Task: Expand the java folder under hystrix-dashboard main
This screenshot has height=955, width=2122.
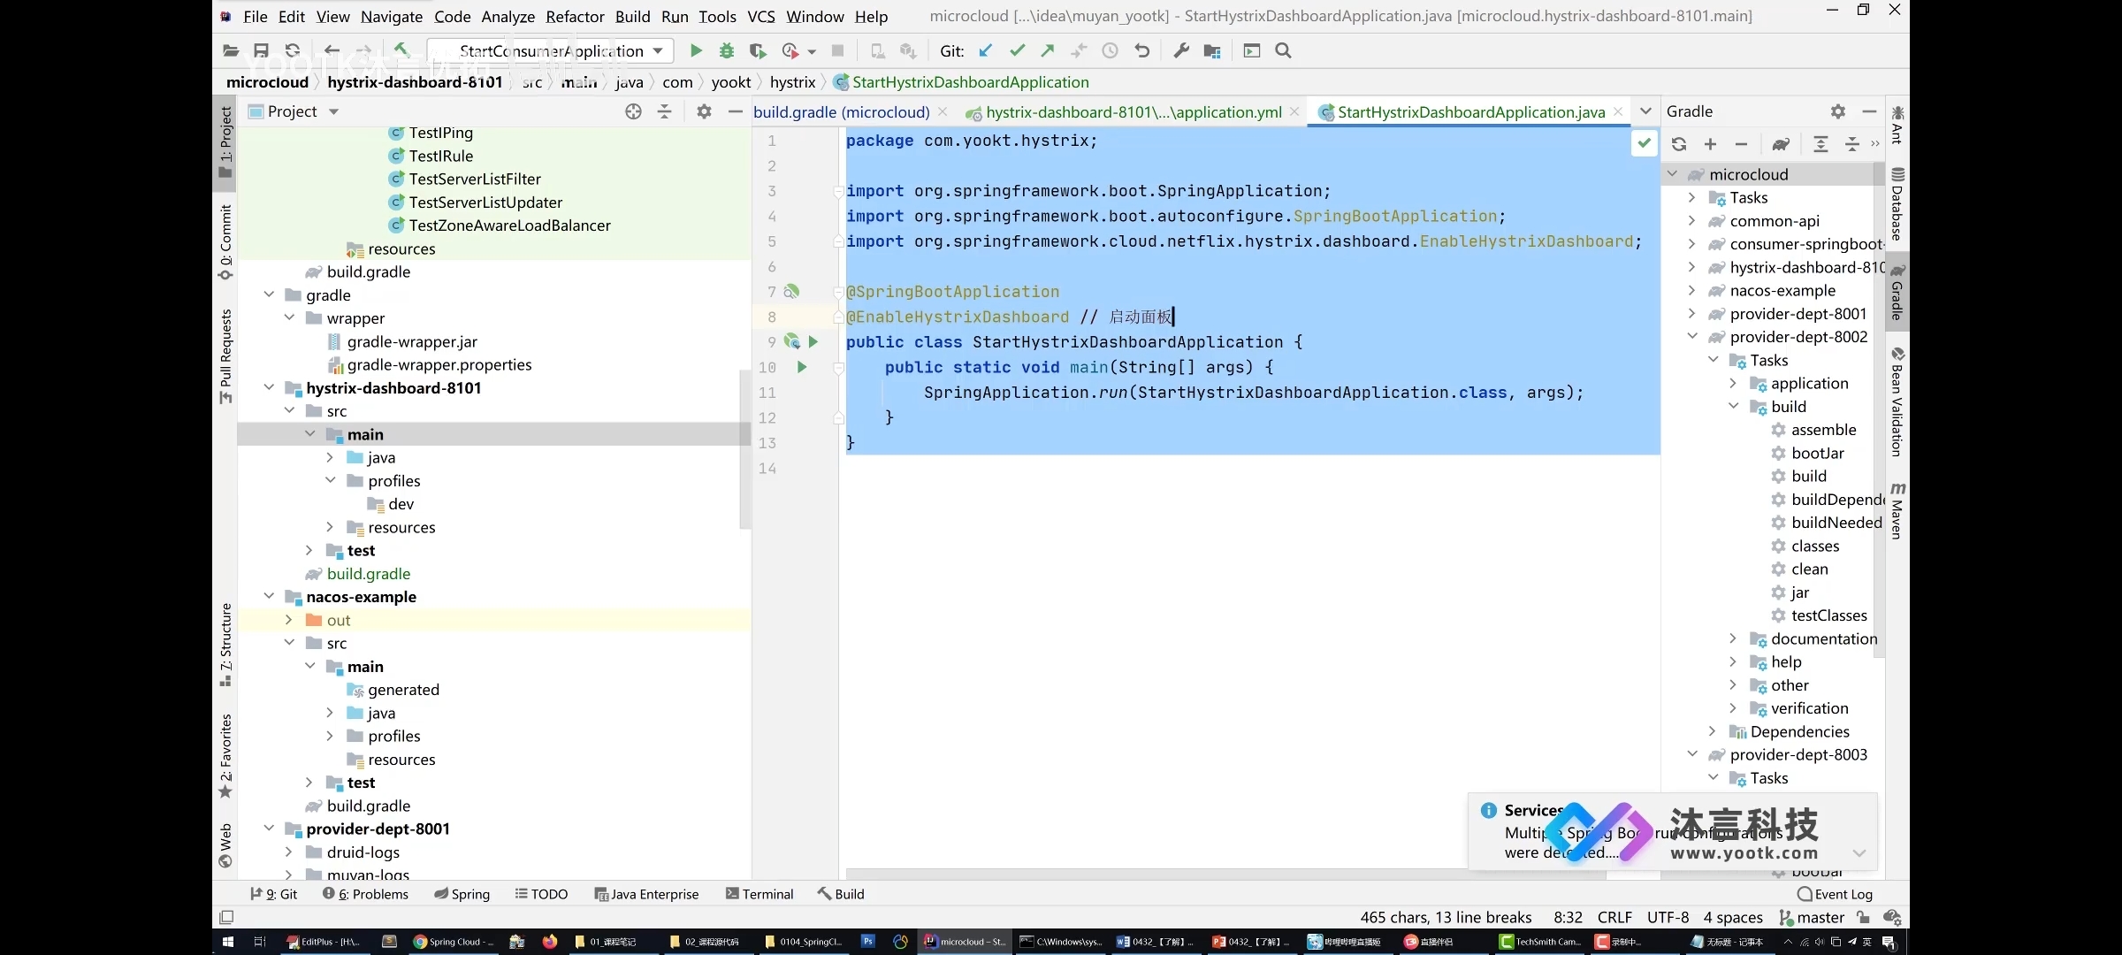Action: coord(330,457)
